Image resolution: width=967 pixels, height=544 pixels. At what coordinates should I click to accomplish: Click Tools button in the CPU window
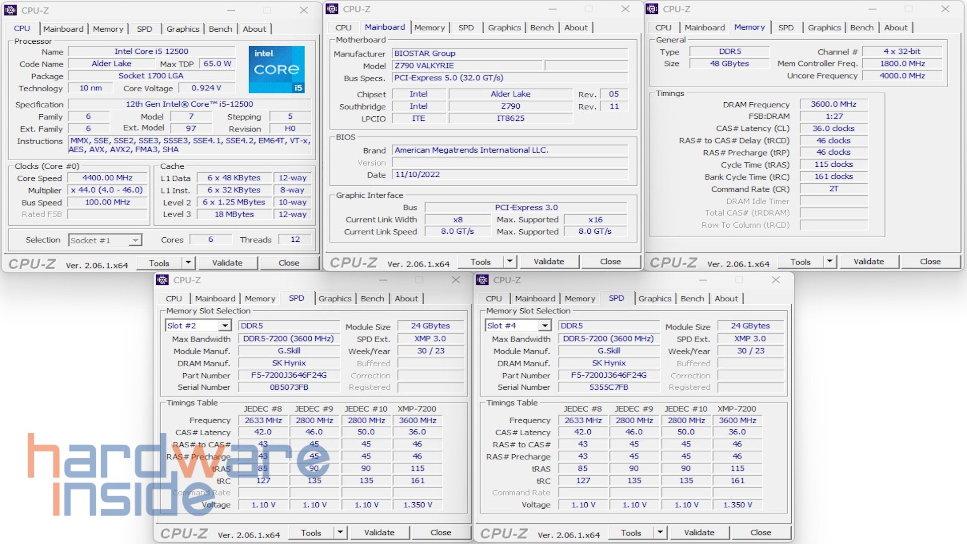(x=159, y=263)
